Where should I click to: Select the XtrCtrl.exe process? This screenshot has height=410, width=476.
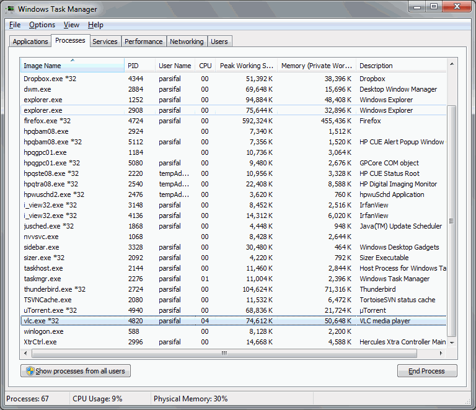click(234, 342)
